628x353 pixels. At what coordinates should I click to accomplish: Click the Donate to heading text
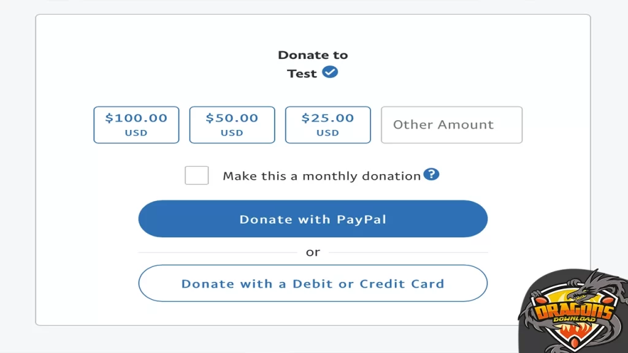click(x=313, y=55)
